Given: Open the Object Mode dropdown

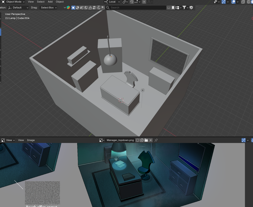Looking at the screenshot, I should coord(14,2).
